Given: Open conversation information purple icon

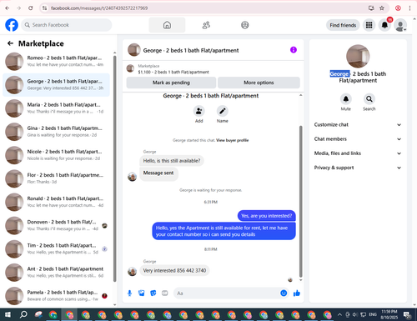Looking at the screenshot, I should pyautogui.click(x=294, y=50).
